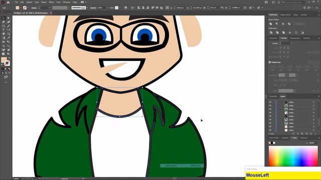The width and height of the screenshot is (321, 180).
Task: Open Arrange Documents layout icon
Action: (x=82, y=2)
